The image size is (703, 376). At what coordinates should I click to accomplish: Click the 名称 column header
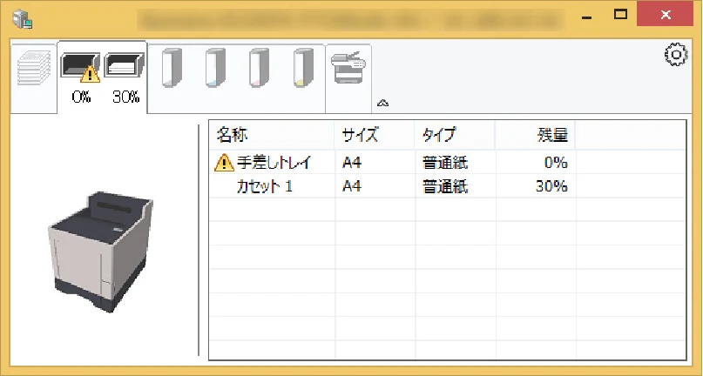click(x=272, y=134)
